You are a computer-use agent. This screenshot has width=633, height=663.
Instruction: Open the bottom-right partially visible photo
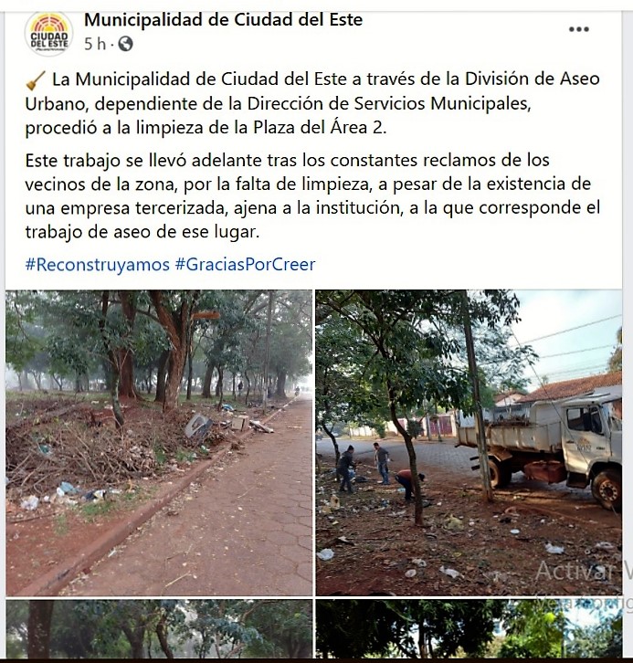tap(469, 628)
